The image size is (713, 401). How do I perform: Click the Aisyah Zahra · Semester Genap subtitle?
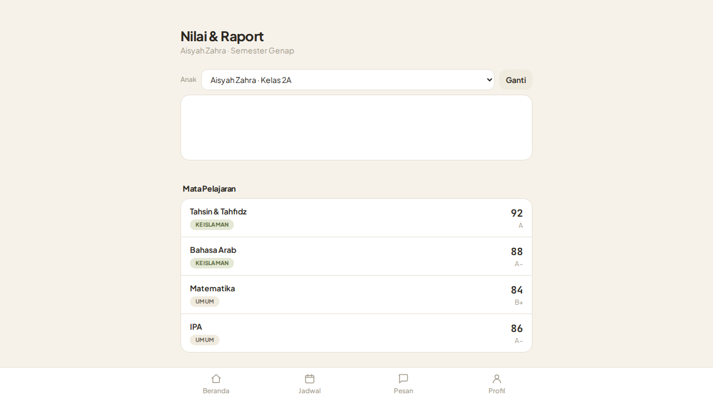pyautogui.click(x=237, y=51)
